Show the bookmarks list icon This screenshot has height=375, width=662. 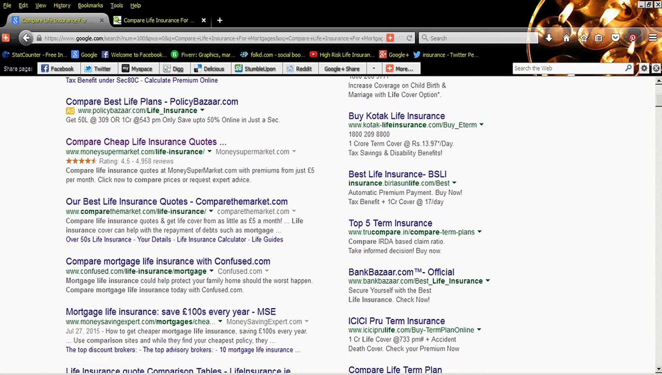pos(599,38)
